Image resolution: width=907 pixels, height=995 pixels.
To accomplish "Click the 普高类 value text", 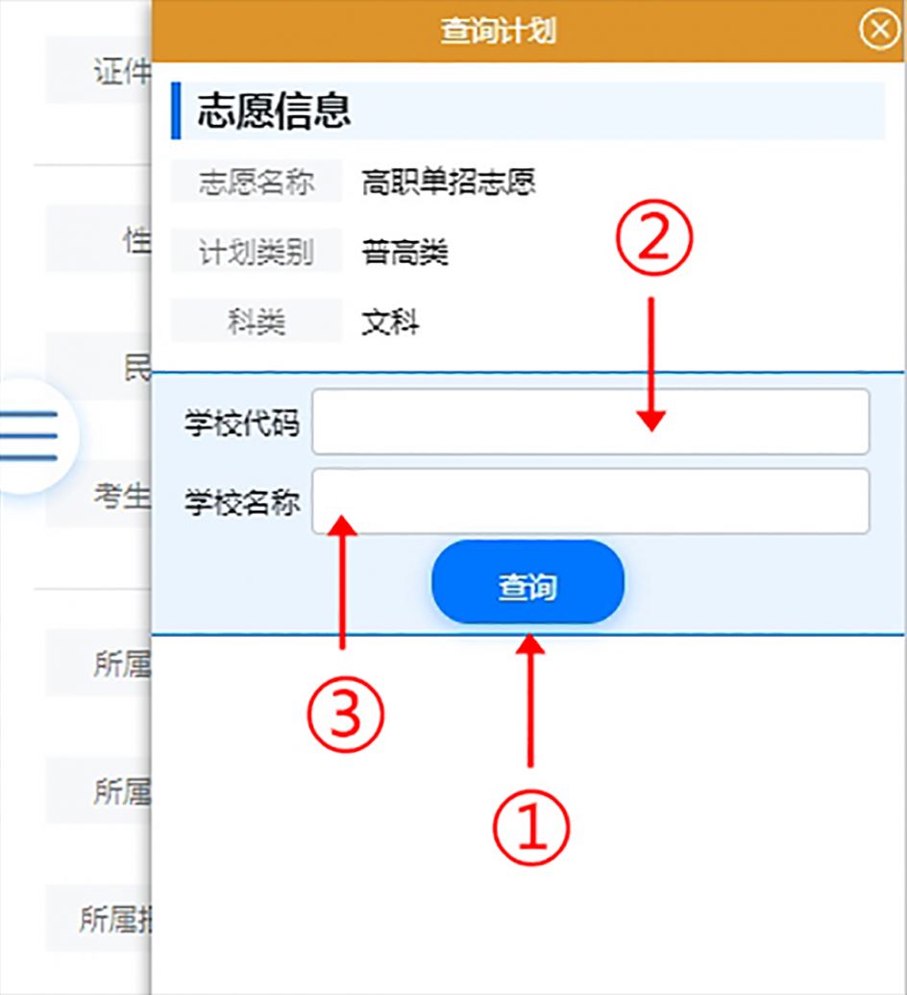I will (404, 252).
